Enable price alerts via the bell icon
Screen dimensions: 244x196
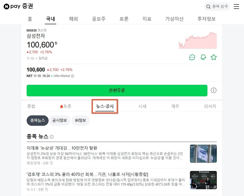tap(203, 57)
